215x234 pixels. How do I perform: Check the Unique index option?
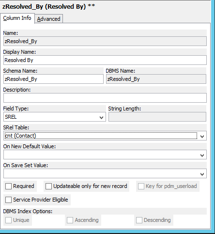point(8,220)
